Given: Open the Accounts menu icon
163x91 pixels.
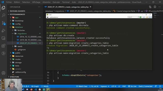Looking at the screenshot, I should tap(3, 73).
